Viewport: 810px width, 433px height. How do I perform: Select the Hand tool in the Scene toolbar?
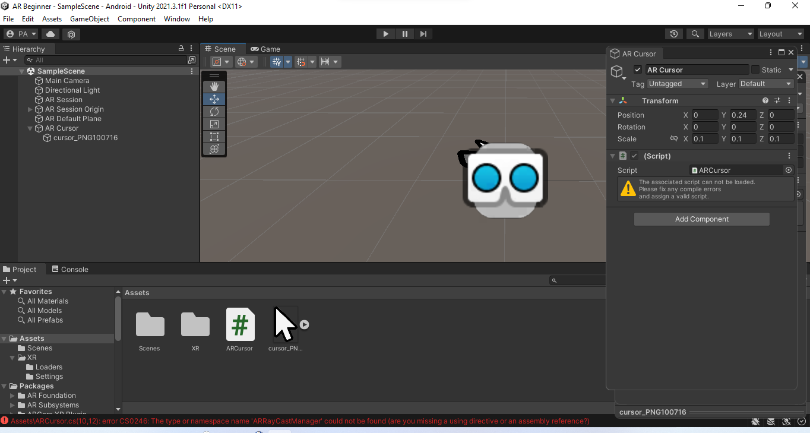(x=214, y=86)
